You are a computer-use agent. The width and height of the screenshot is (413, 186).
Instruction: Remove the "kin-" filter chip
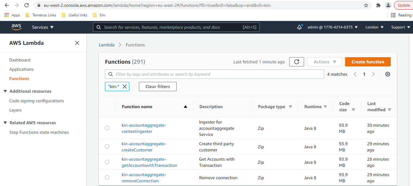click(x=125, y=87)
